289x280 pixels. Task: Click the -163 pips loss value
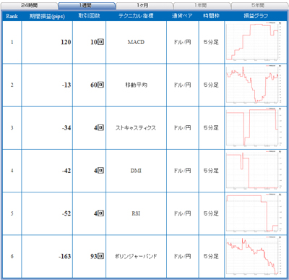point(65,256)
